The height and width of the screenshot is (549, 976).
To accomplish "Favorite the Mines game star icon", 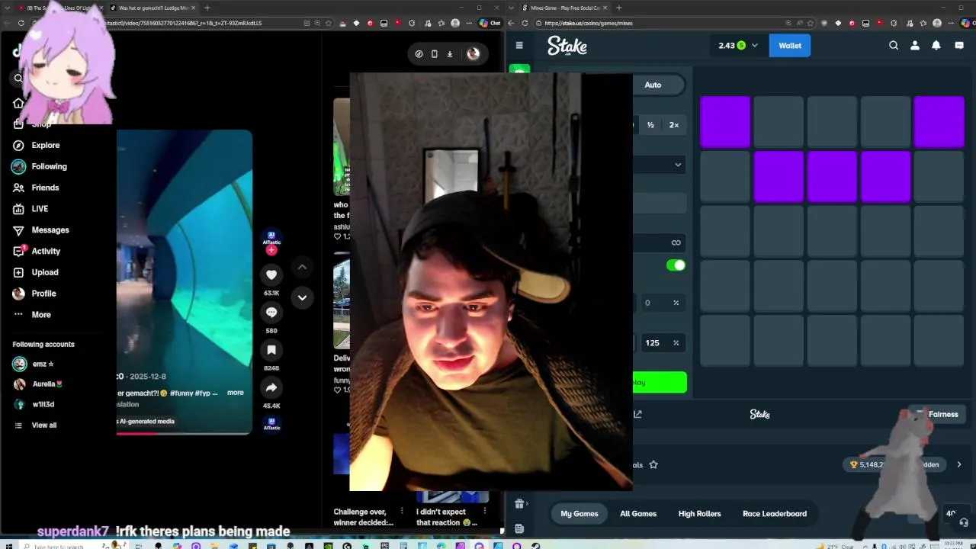I will pos(653,464).
